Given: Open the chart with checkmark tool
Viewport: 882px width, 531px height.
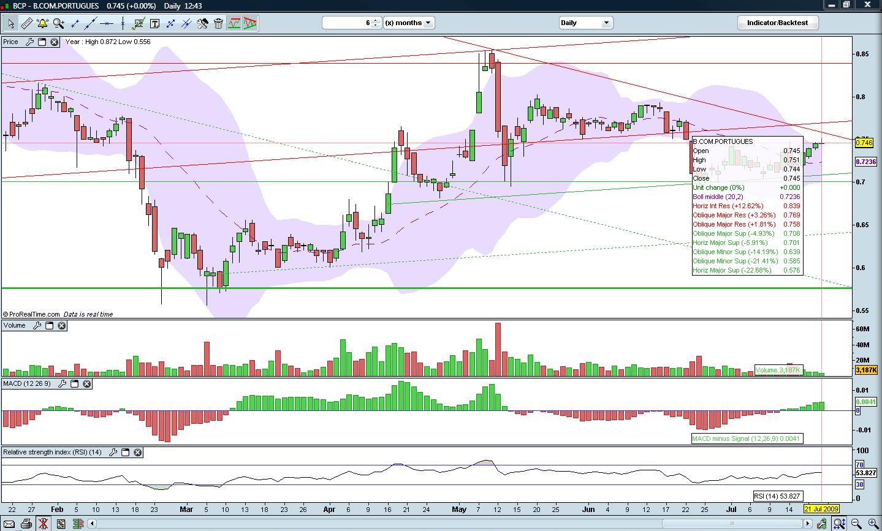Looking at the screenshot, I should click(139, 23).
